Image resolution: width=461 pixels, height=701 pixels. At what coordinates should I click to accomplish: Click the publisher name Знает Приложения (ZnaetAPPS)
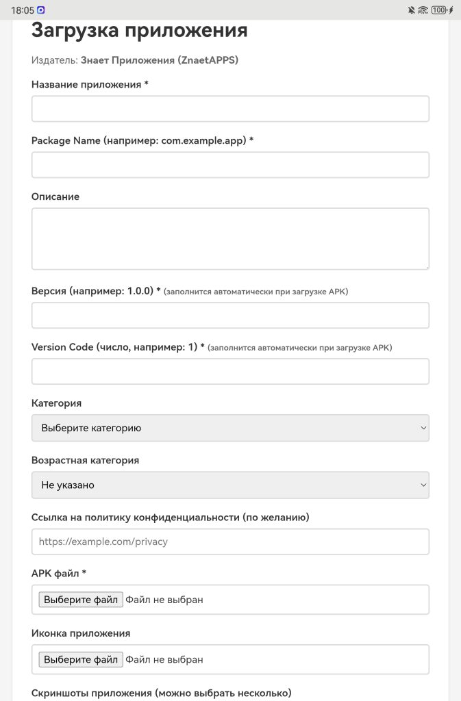(160, 60)
